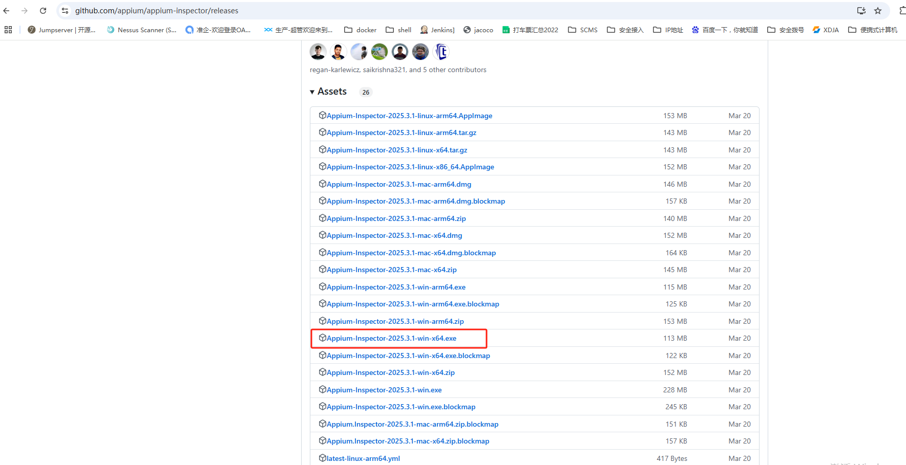Open jacoco bookmark
The image size is (906, 465).
click(478, 30)
